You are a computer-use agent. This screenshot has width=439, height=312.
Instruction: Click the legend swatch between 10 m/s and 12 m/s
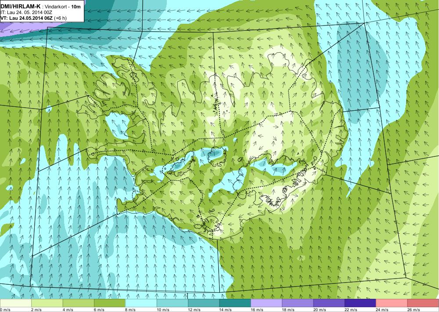[173, 303]
